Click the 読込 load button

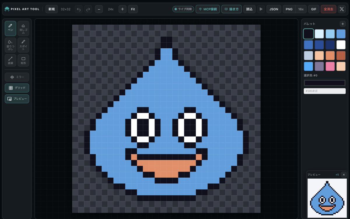tap(249, 9)
